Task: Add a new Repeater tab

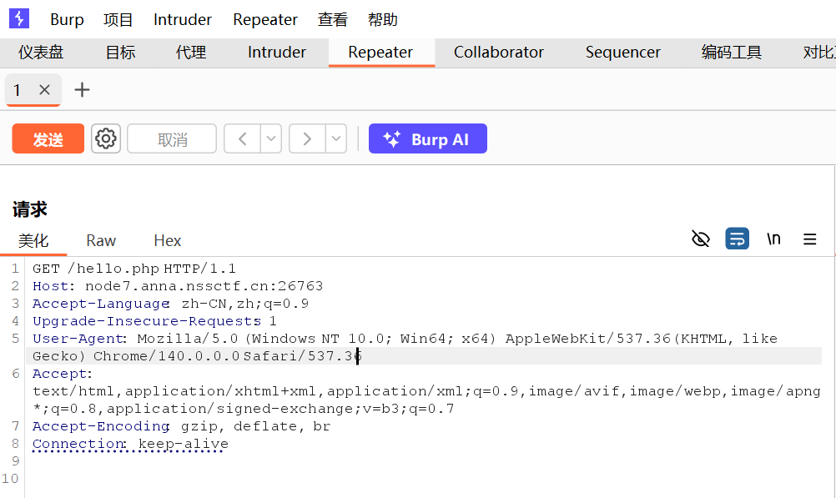Action: tap(82, 90)
